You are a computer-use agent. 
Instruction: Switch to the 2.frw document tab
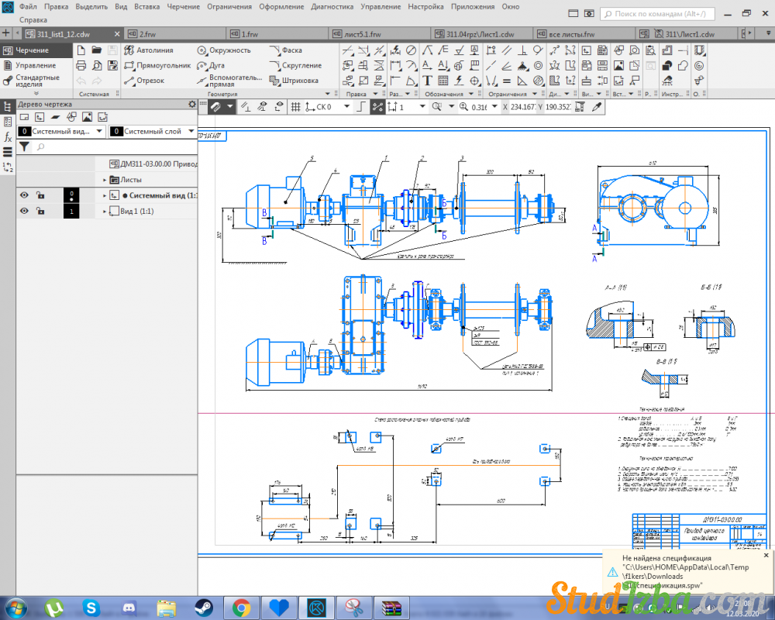148,34
